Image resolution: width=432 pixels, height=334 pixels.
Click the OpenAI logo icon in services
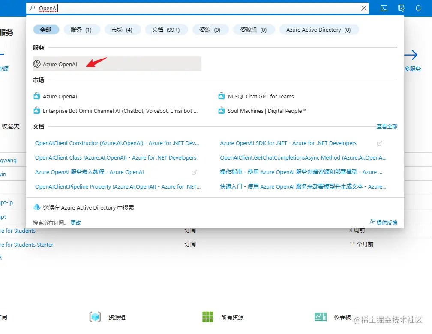coord(37,64)
